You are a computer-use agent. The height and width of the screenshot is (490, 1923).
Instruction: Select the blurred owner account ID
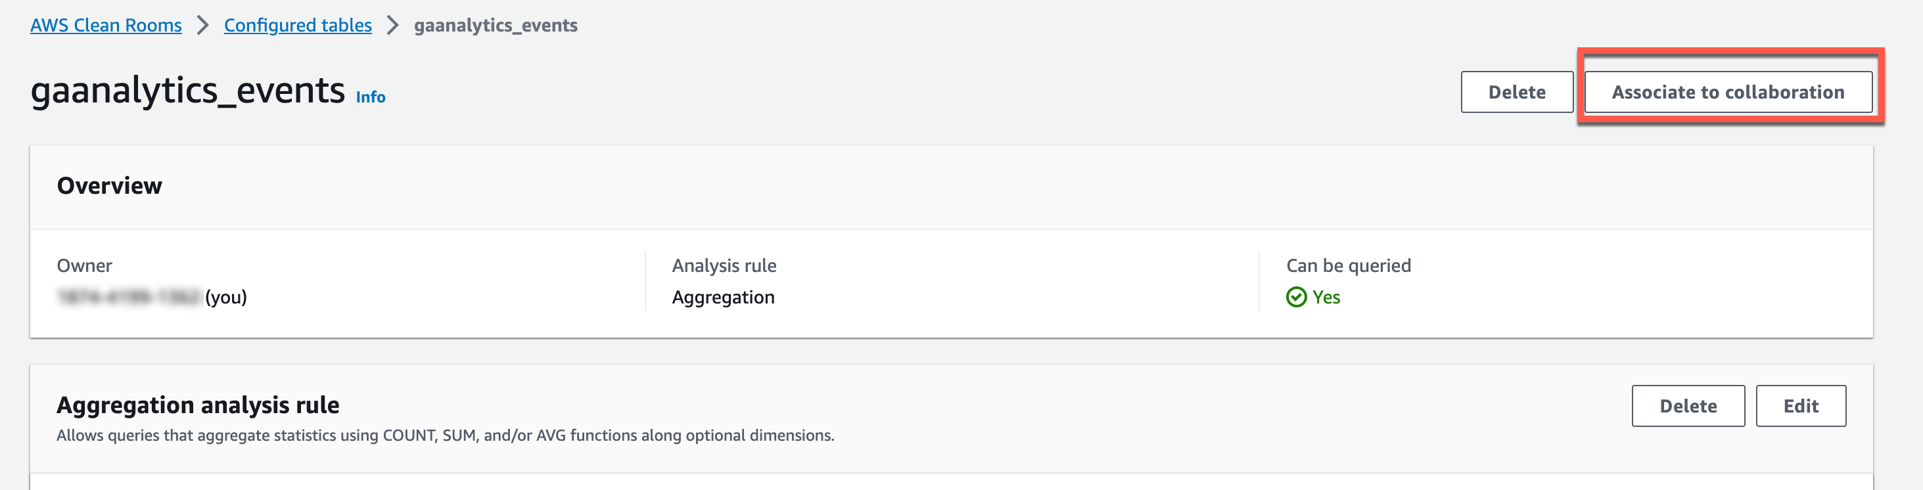pos(128,297)
